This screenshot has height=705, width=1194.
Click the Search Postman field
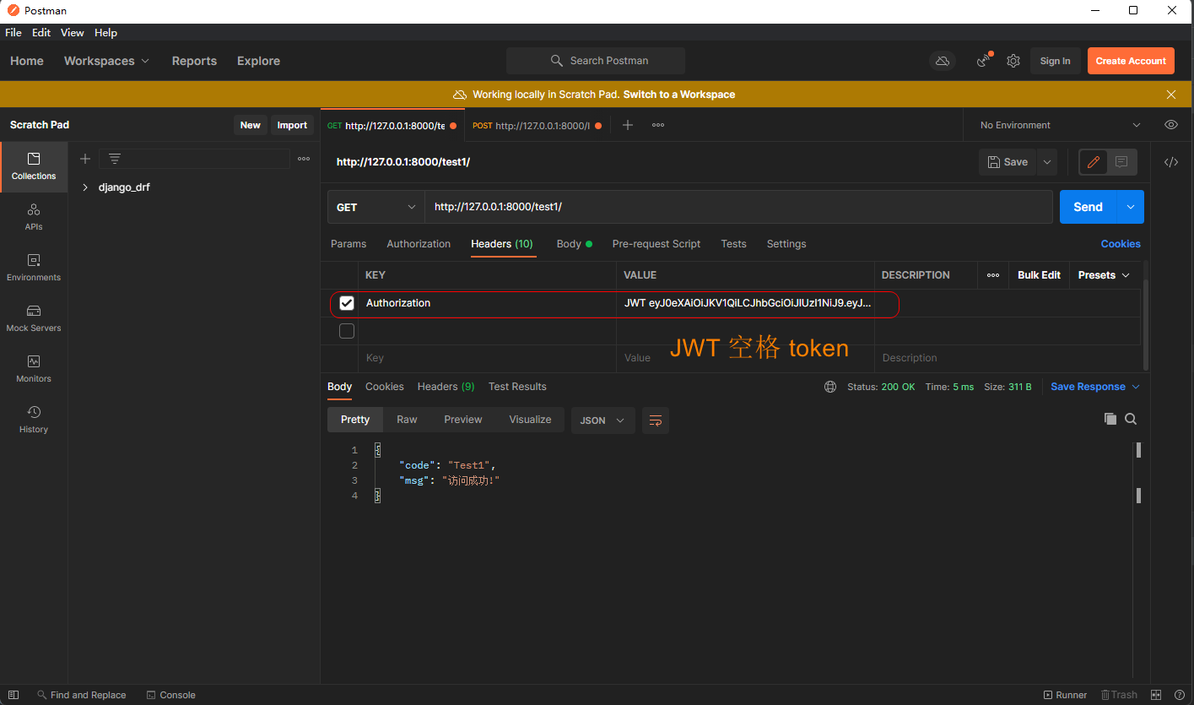(x=596, y=61)
